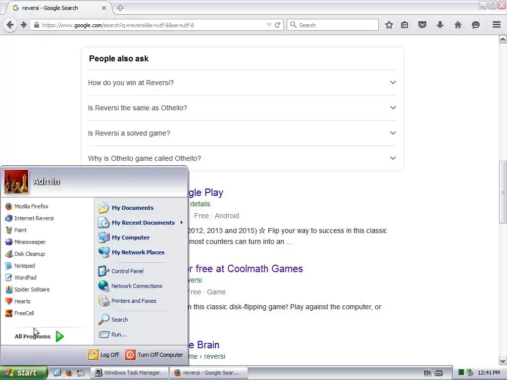Open Firefox Hello chat icon
This screenshot has height=380, width=507.
click(x=476, y=25)
